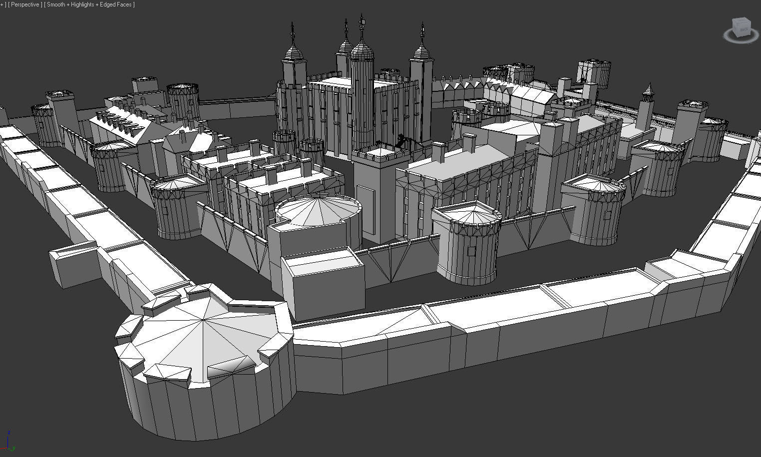This screenshot has height=457, width=761.
Task: Open the Smooth + Highlights shading menu
Action: [89, 4]
